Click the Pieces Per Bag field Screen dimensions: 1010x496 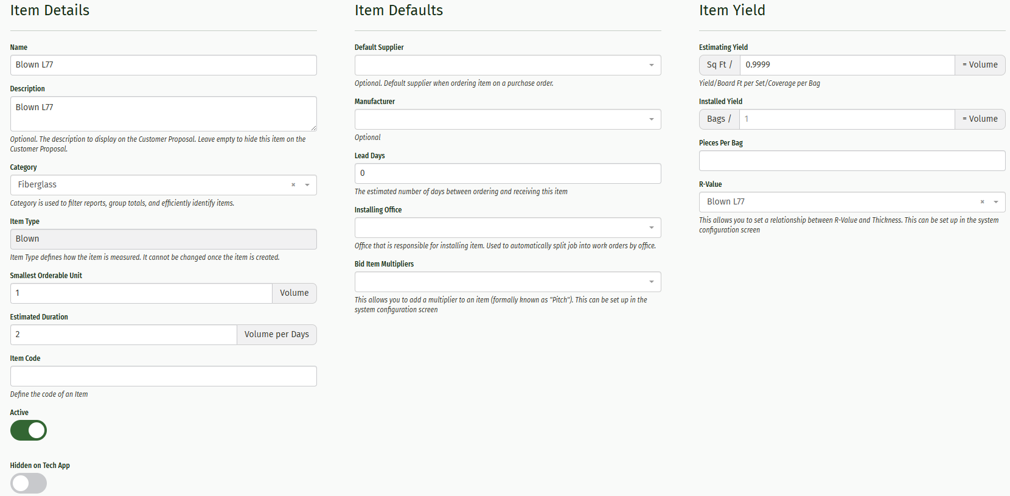852,161
